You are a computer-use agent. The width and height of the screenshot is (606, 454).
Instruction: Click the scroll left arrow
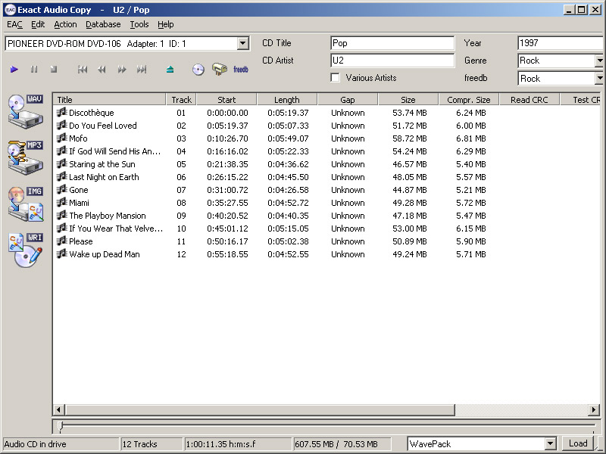pyautogui.click(x=59, y=409)
